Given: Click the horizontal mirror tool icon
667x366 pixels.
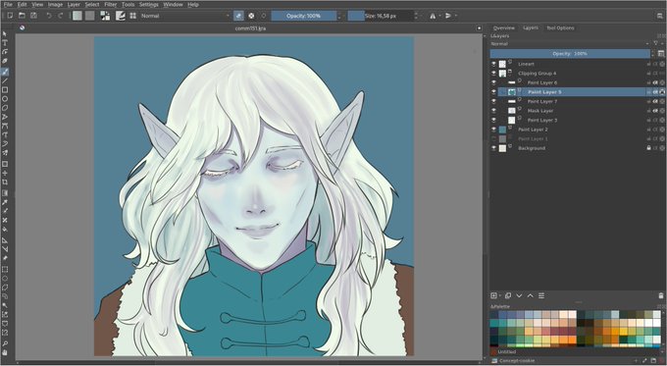Looking at the screenshot, I should click(x=433, y=16).
